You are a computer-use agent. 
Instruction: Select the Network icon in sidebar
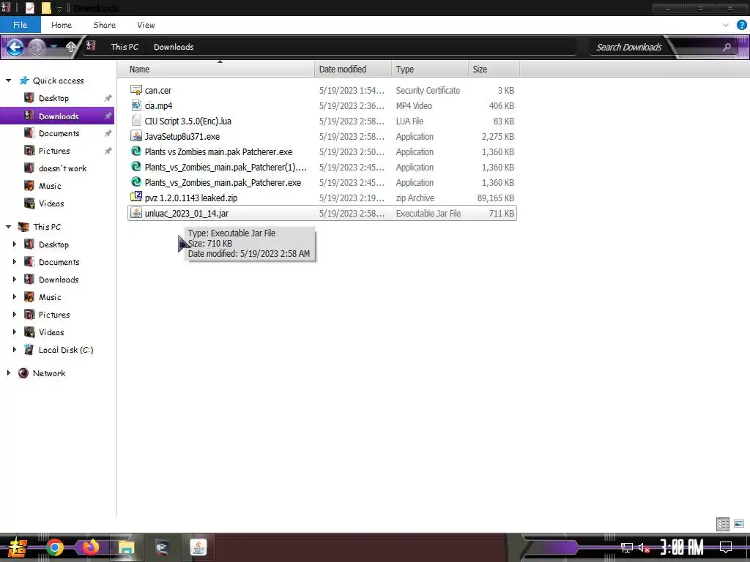tap(23, 373)
